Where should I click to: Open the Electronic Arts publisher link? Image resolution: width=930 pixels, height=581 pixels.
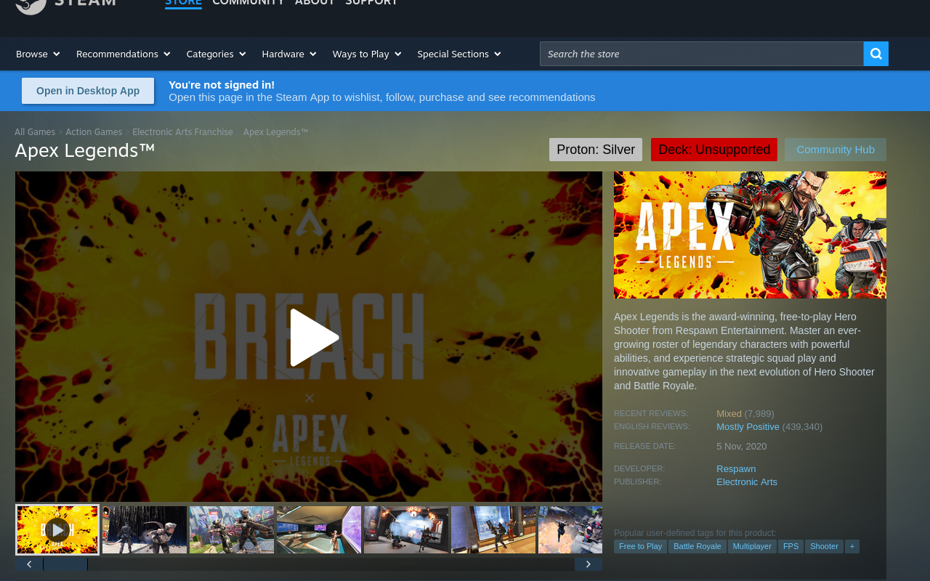pos(747,482)
